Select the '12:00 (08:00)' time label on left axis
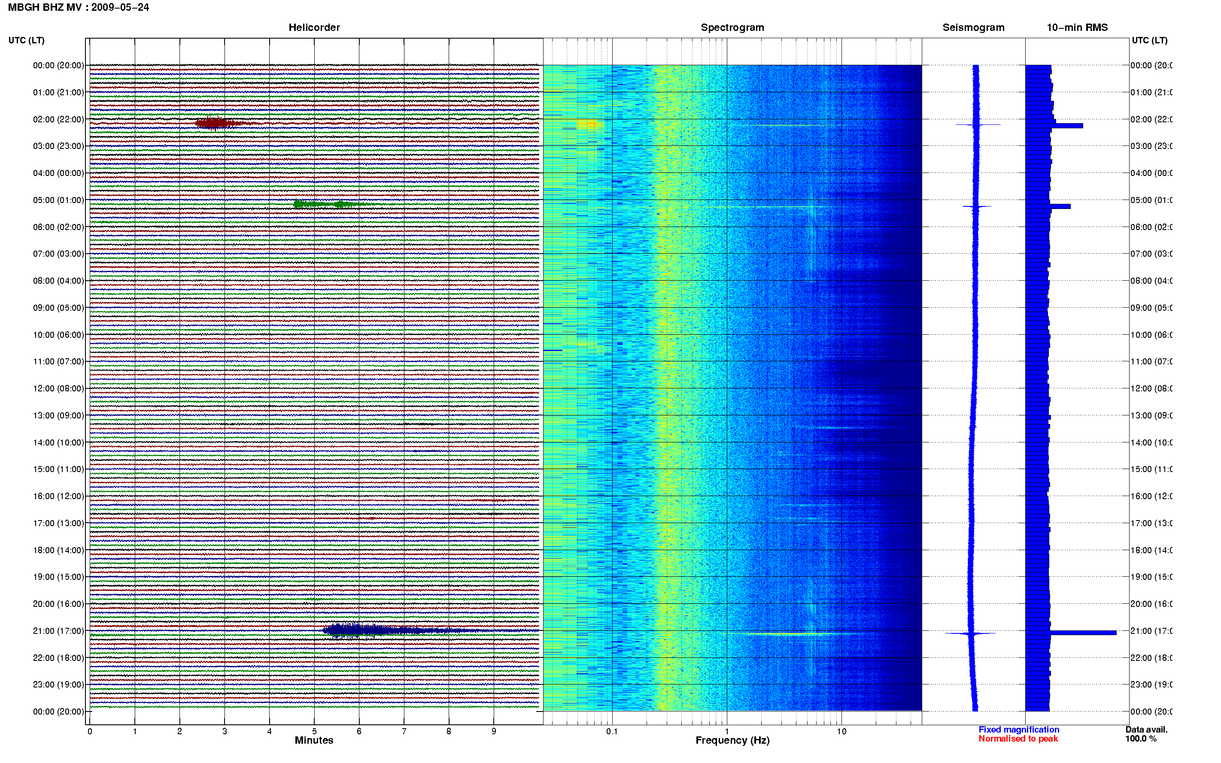Image resolution: width=1221 pixels, height=763 pixels. 58,388
